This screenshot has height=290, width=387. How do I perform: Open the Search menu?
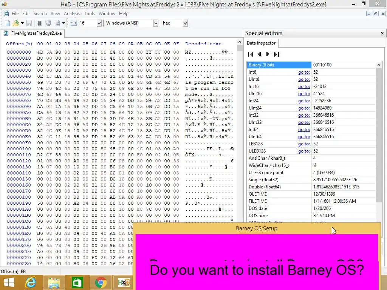(40, 14)
